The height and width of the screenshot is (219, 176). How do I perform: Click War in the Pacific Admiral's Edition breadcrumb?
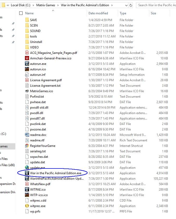click(85, 5)
